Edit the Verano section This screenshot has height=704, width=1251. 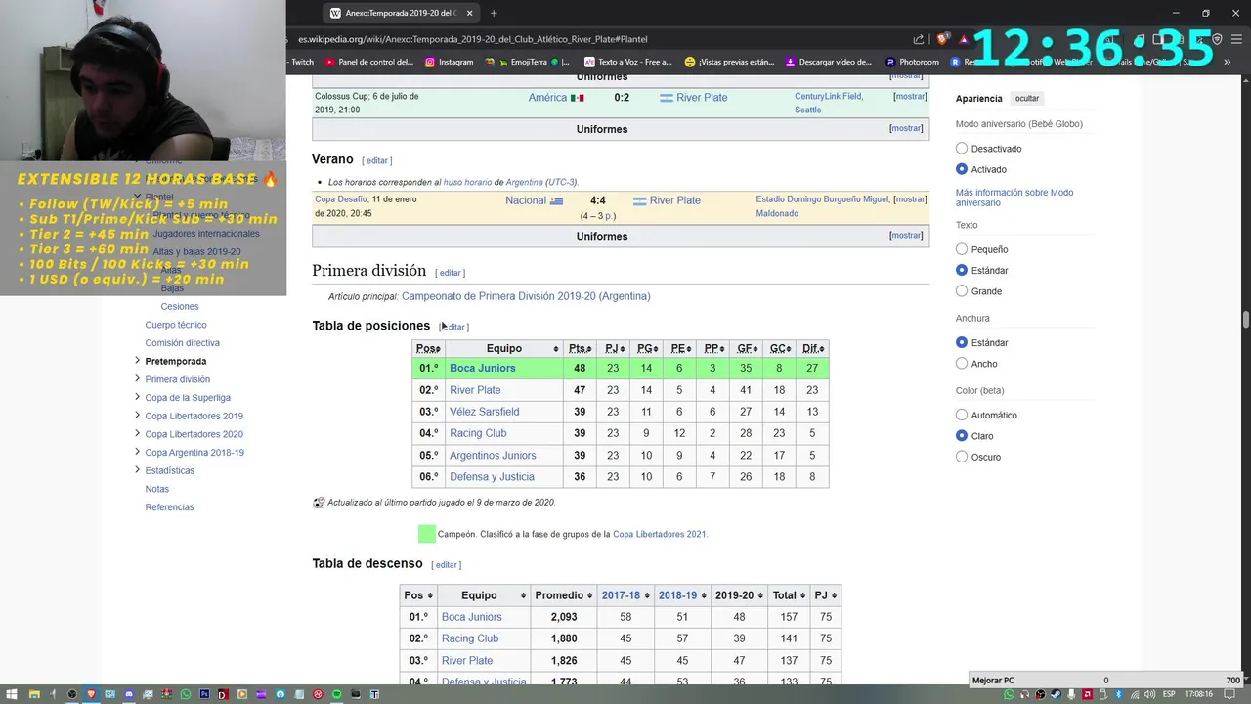click(x=377, y=160)
